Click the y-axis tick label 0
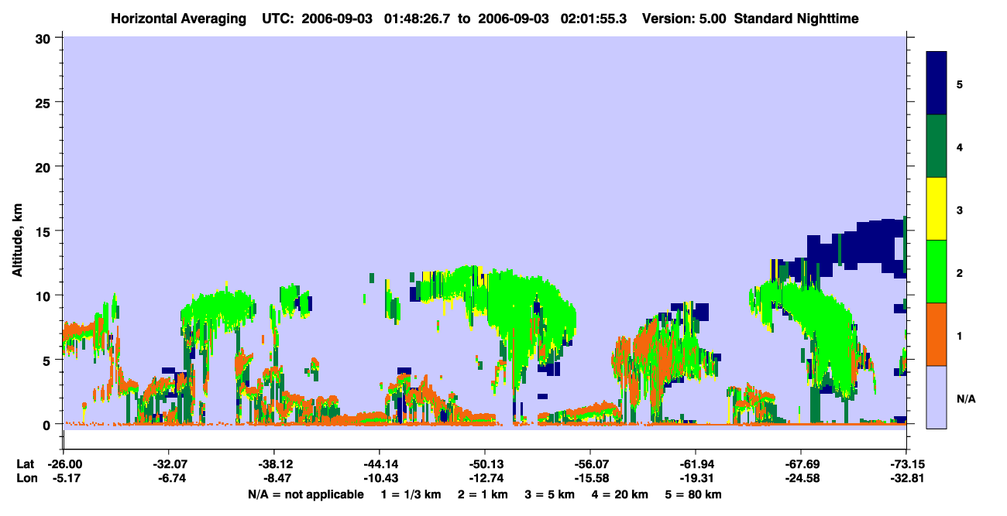 click(48, 425)
